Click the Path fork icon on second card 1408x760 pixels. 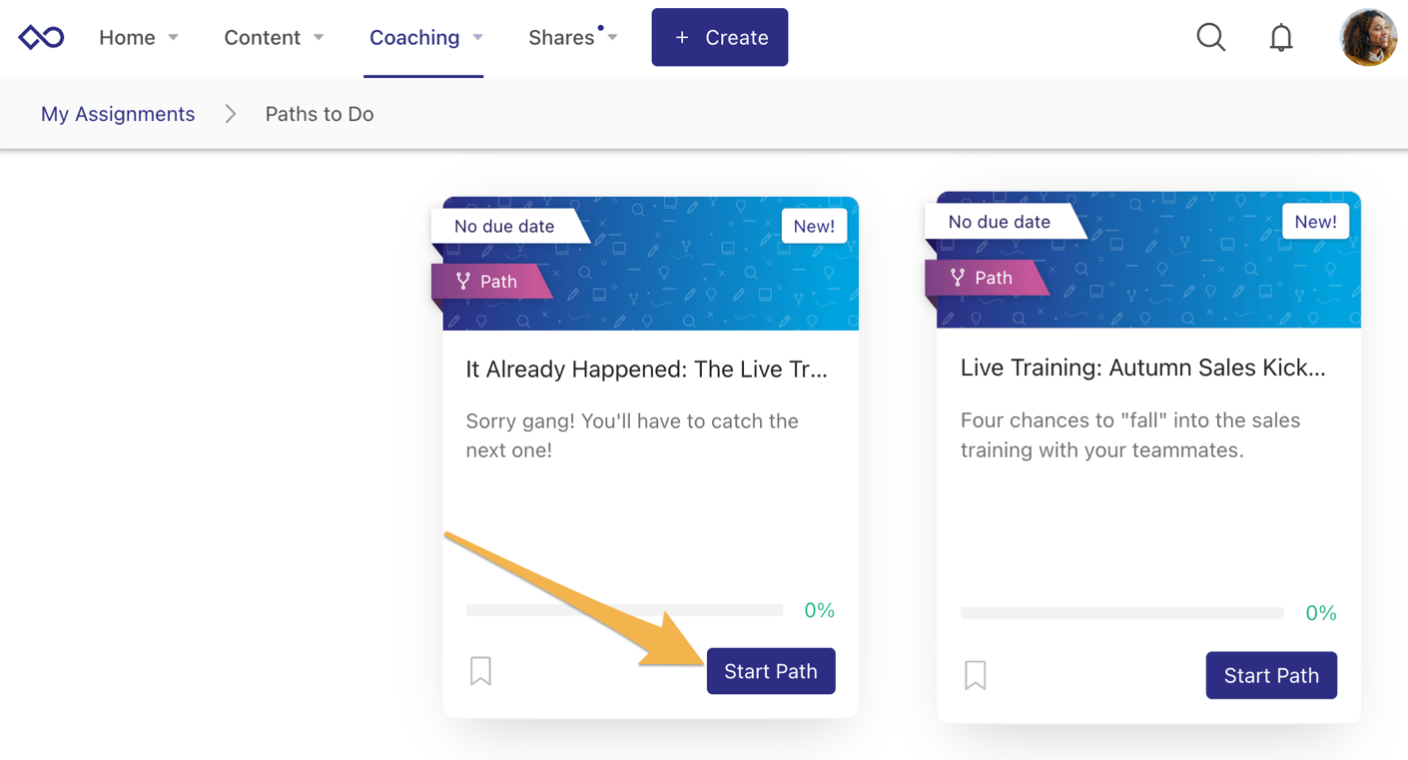(958, 278)
